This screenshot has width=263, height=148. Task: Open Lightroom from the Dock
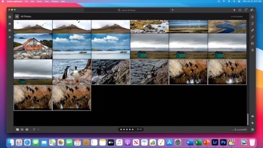coord(215,143)
